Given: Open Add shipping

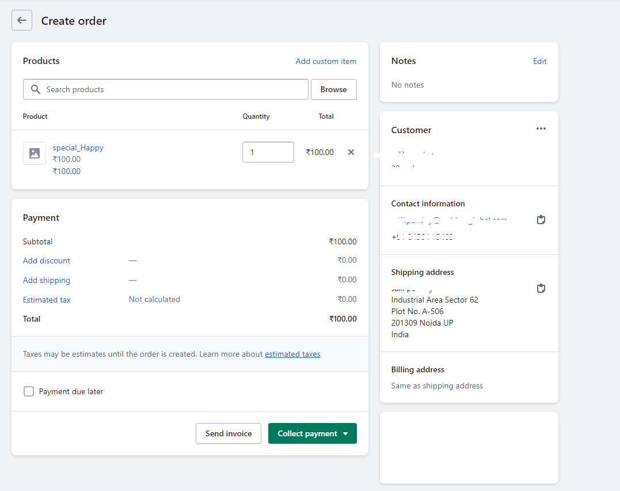Looking at the screenshot, I should 46,280.
